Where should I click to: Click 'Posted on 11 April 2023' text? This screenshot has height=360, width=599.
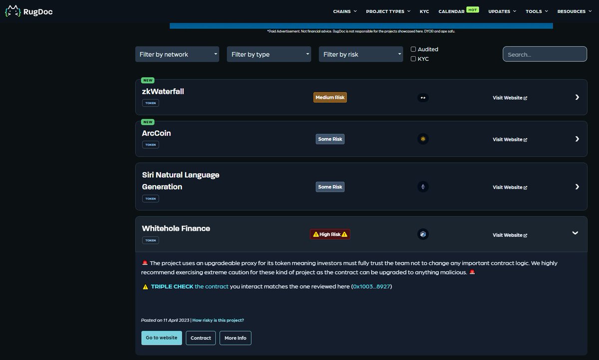[x=165, y=320]
